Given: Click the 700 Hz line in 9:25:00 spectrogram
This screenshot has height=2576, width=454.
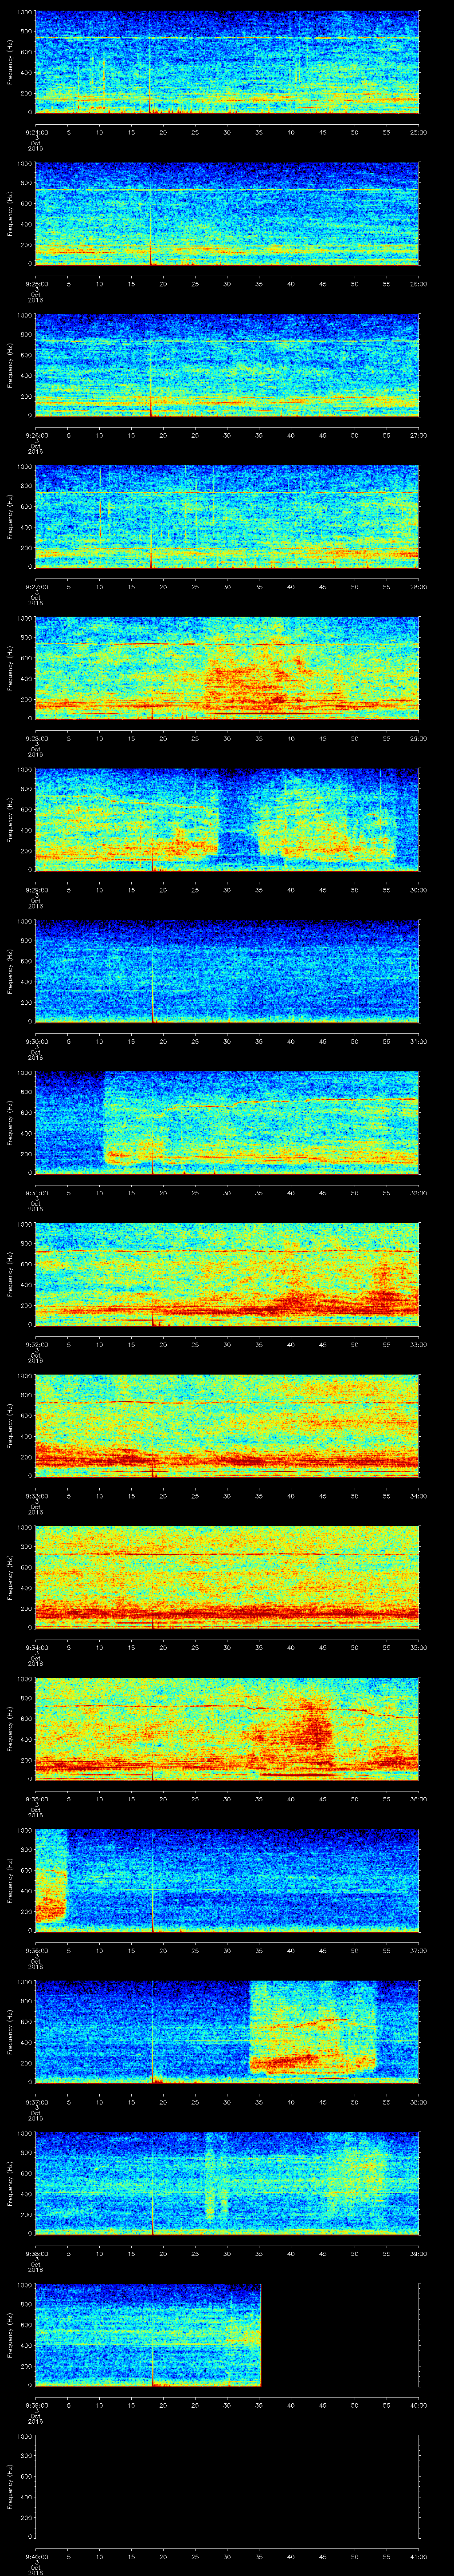Looking at the screenshot, I should pos(227,191).
